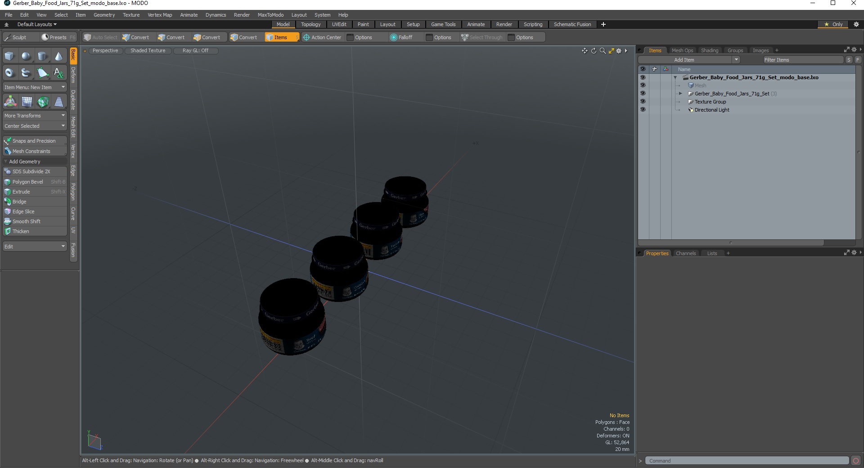Open the Vertex Map menu
This screenshot has width=864, height=468.
pos(160,15)
